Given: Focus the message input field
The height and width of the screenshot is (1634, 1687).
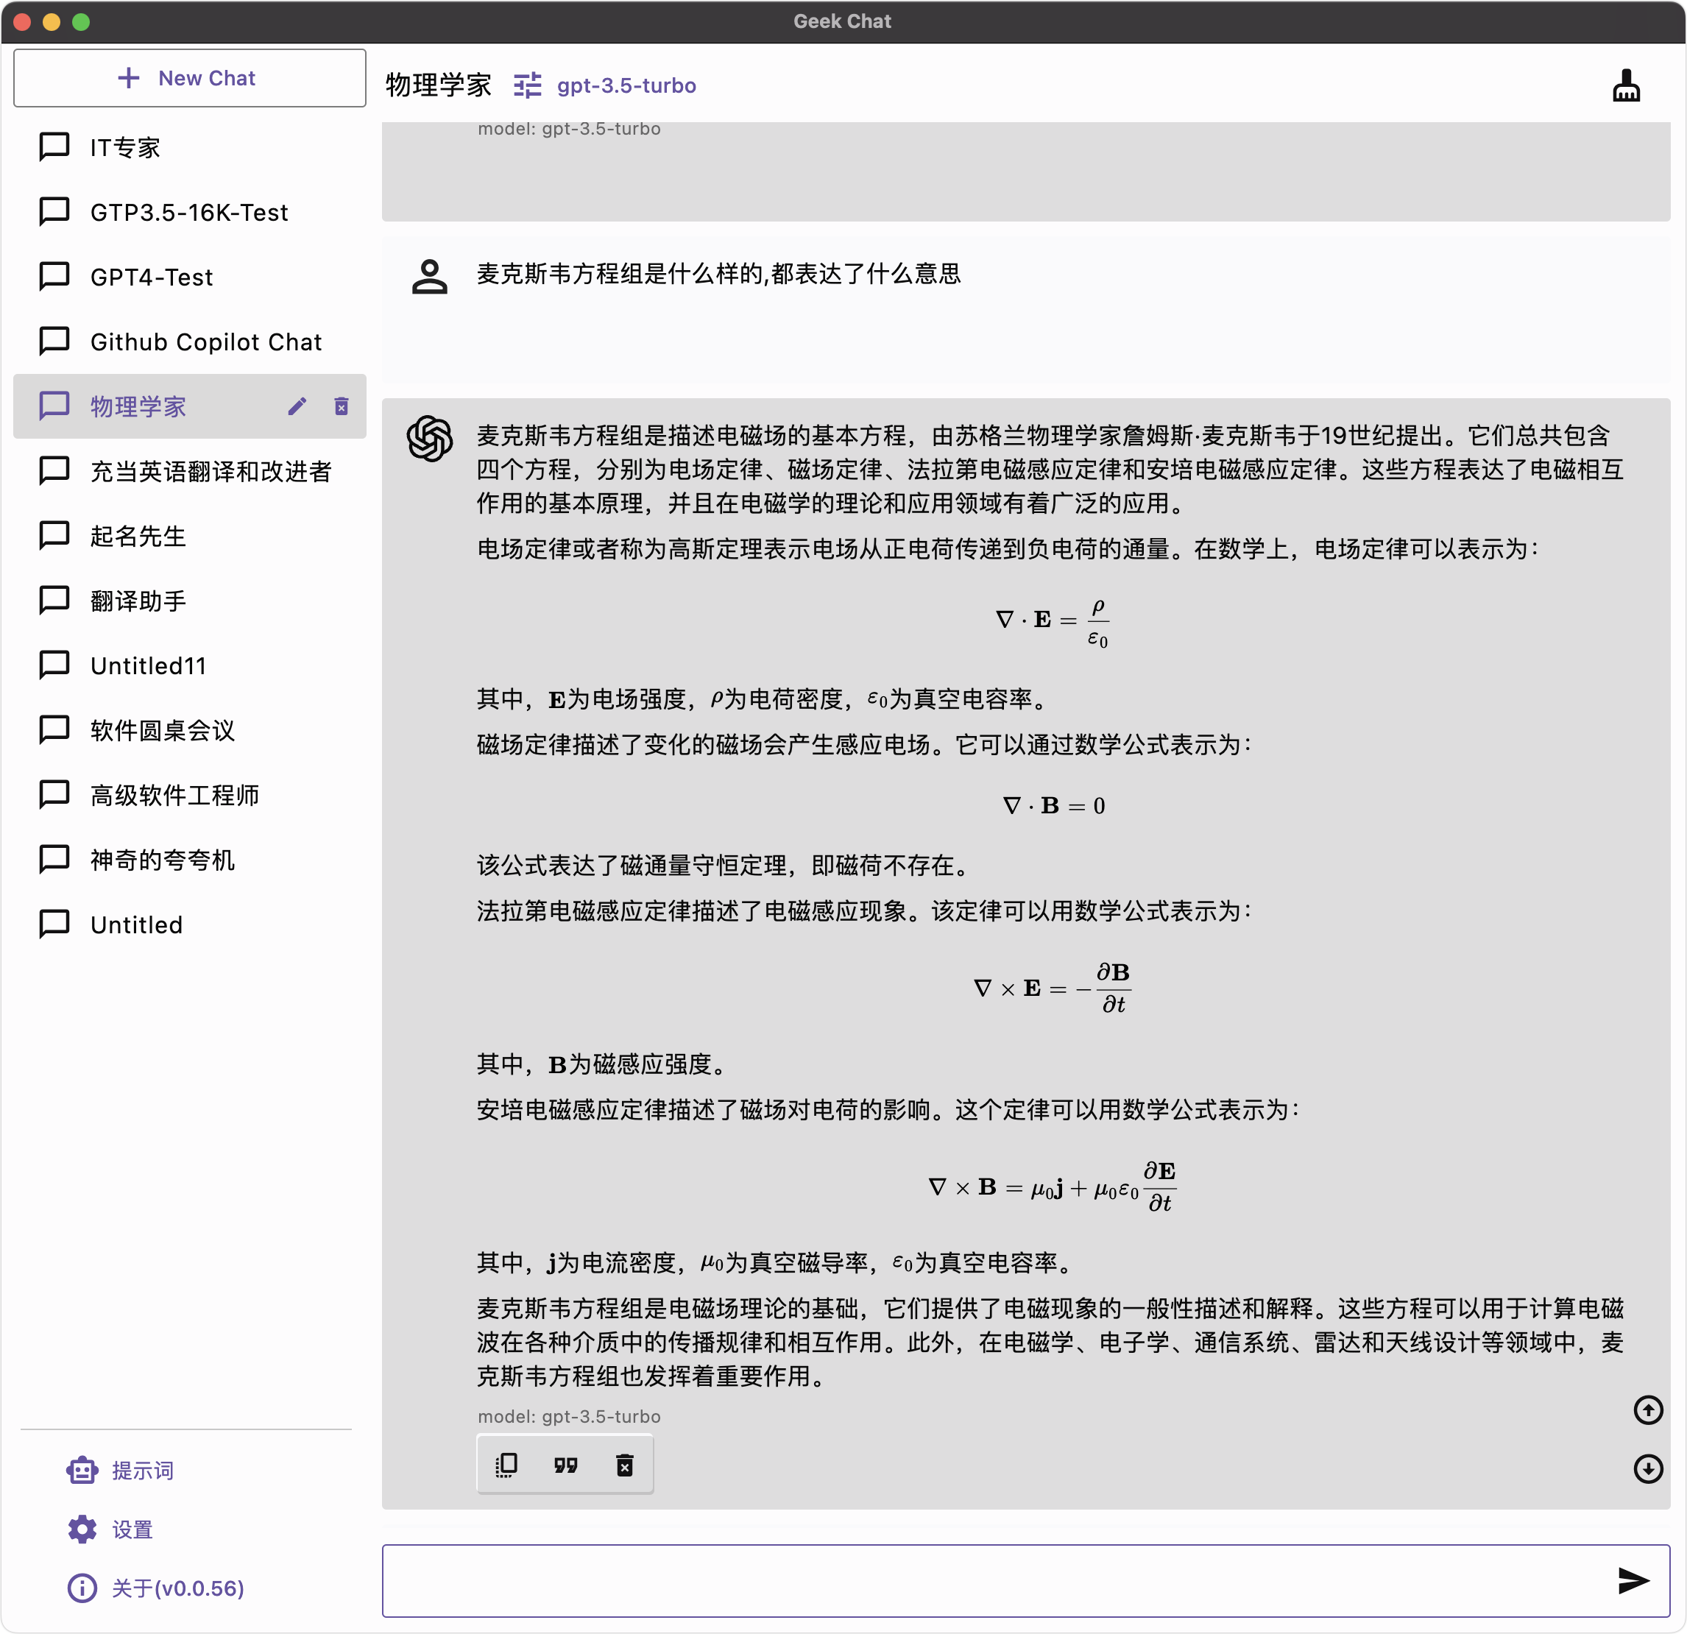Looking at the screenshot, I should (990, 1580).
